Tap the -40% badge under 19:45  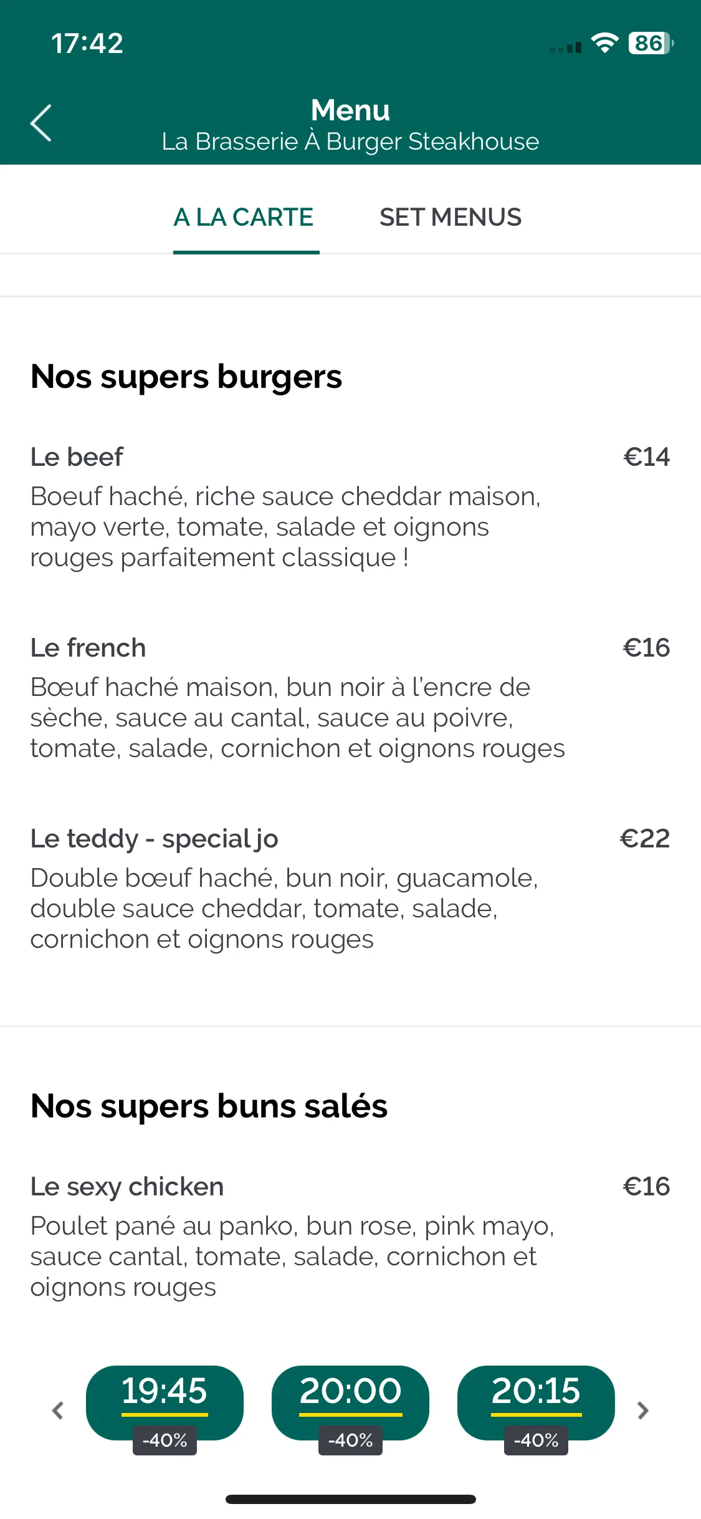click(x=165, y=1440)
